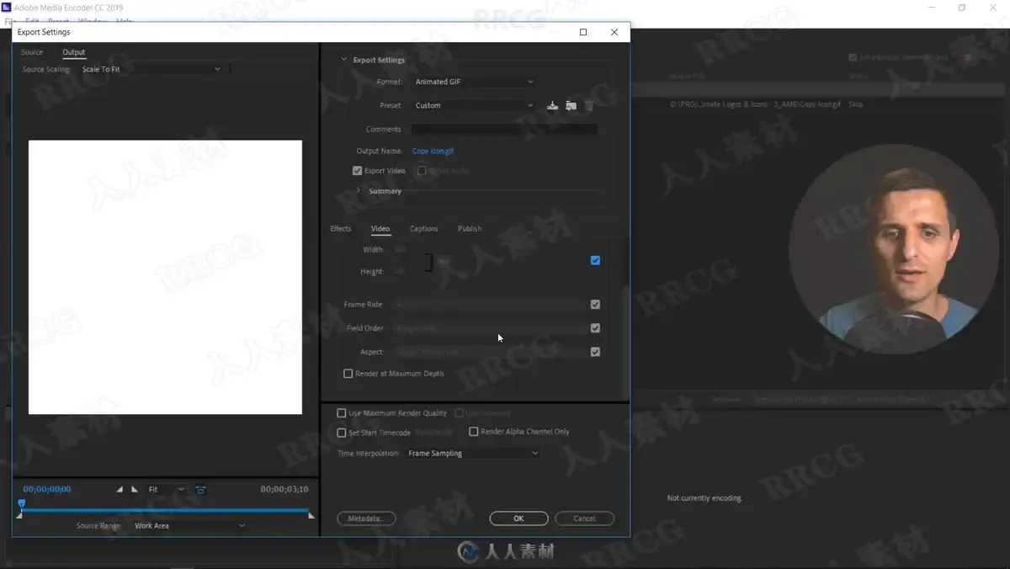
Task: Click the Frame Rate value field
Action: pos(491,305)
